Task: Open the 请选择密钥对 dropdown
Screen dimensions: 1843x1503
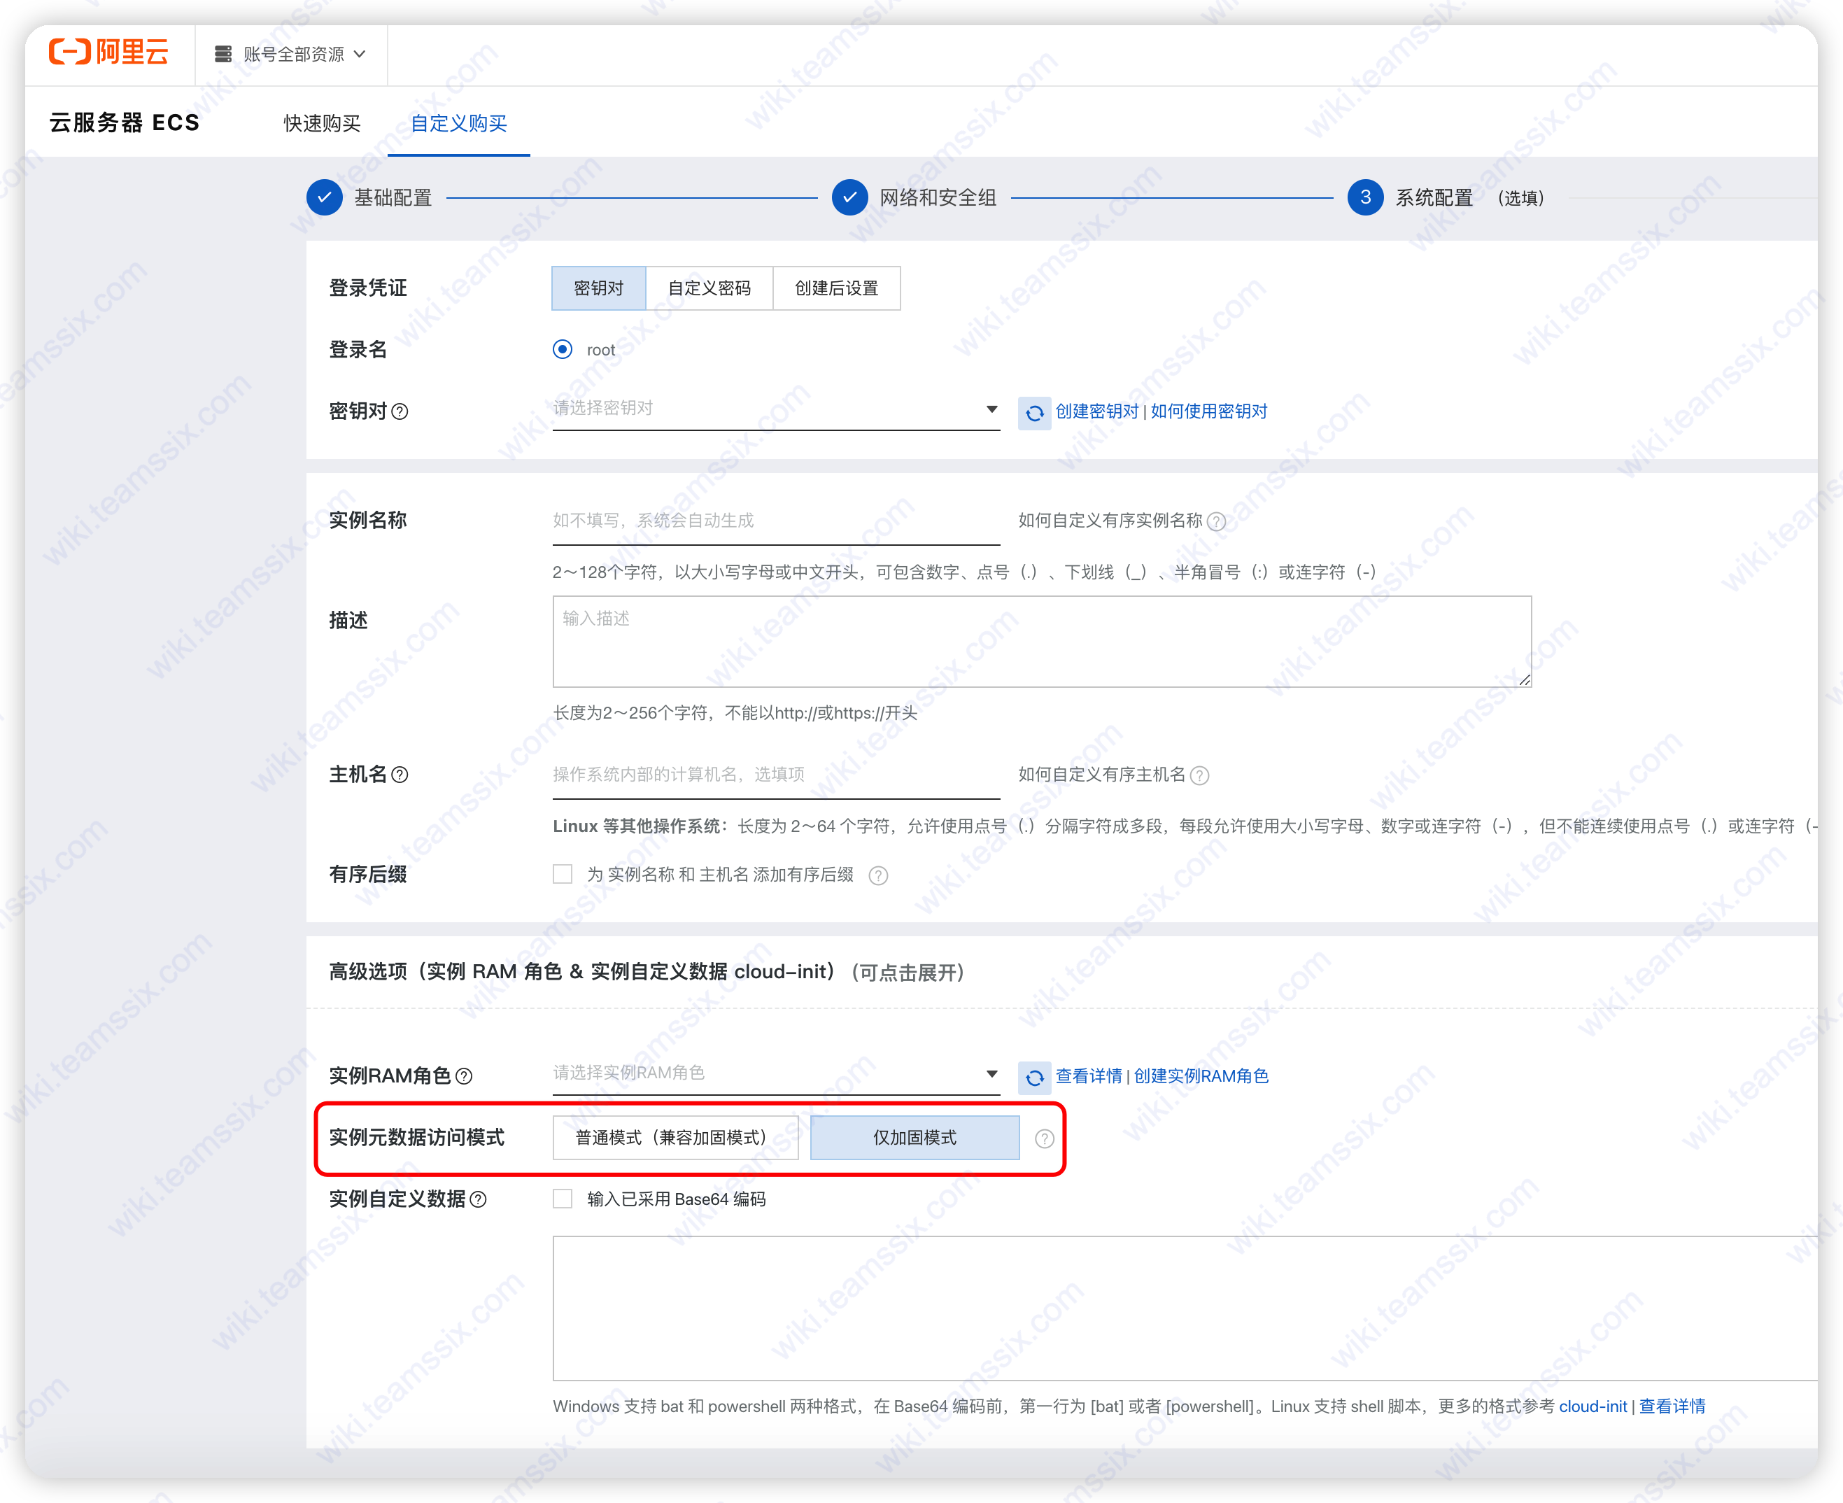Action: [776, 409]
